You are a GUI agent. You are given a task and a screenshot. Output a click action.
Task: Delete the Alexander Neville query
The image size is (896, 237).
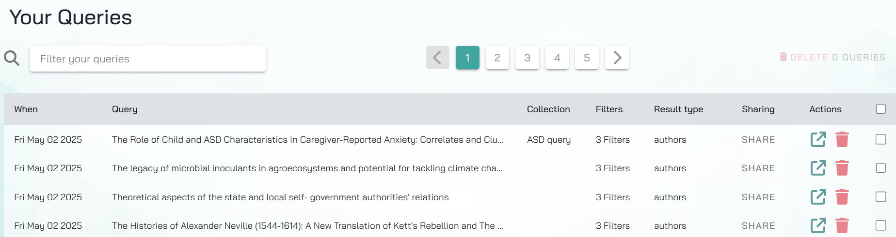[842, 225]
